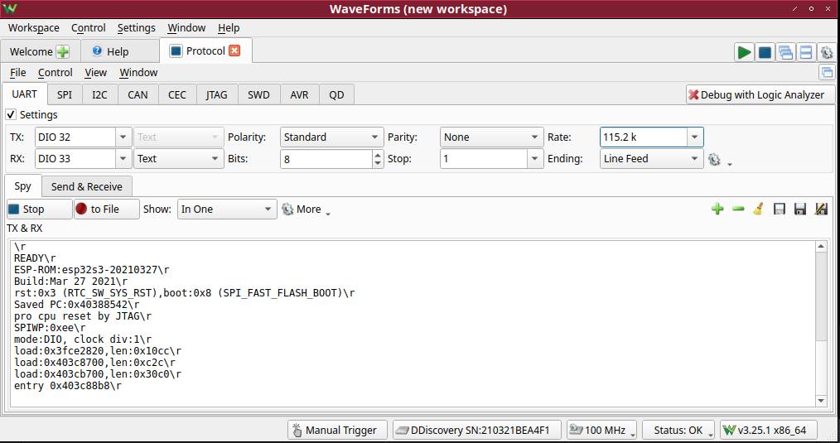Open the Status: OK dropdown
Viewport: 840px width, 443px height.
[679, 430]
